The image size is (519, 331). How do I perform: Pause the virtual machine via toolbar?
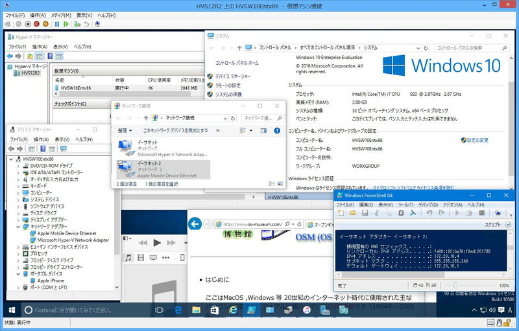click(57, 24)
